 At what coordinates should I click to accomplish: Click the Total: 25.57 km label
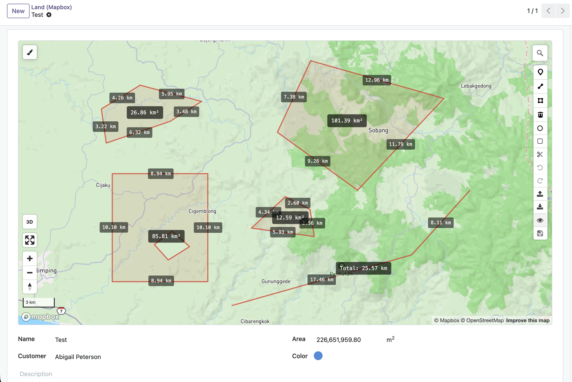coord(363,268)
